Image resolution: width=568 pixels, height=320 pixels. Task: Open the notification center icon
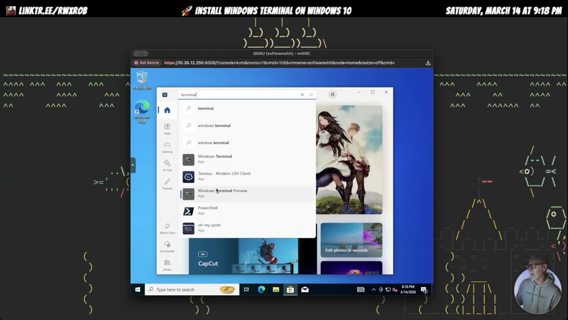click(x=424, y=290)
